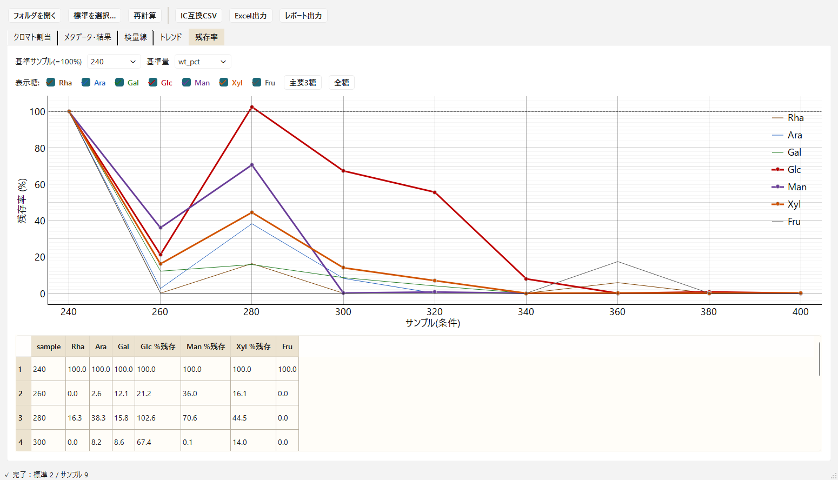Open the 基準量 dropdown showing wt_pct
Screen dimensions: 838x480
[203, 62]
